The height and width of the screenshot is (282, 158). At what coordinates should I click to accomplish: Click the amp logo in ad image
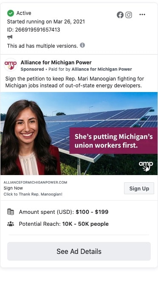(146, 166)
